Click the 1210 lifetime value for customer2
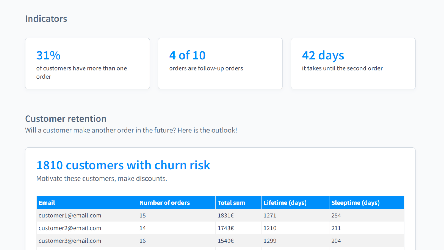Viewport: 444px width, 250px height. 270,228
